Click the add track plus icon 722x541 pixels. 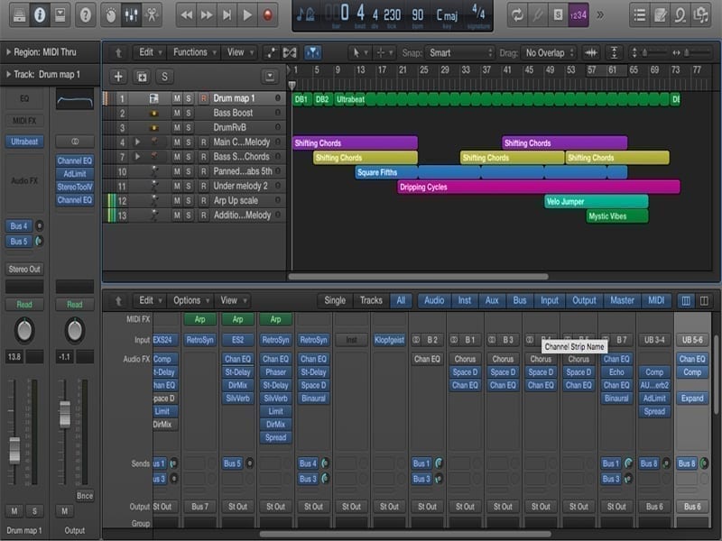pos(118,77)
